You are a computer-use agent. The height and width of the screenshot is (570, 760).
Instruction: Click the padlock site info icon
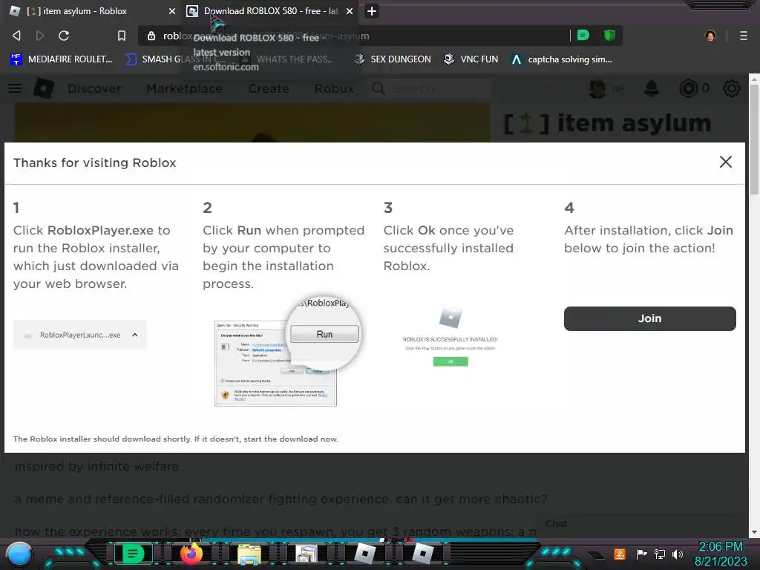click(151, 36)
